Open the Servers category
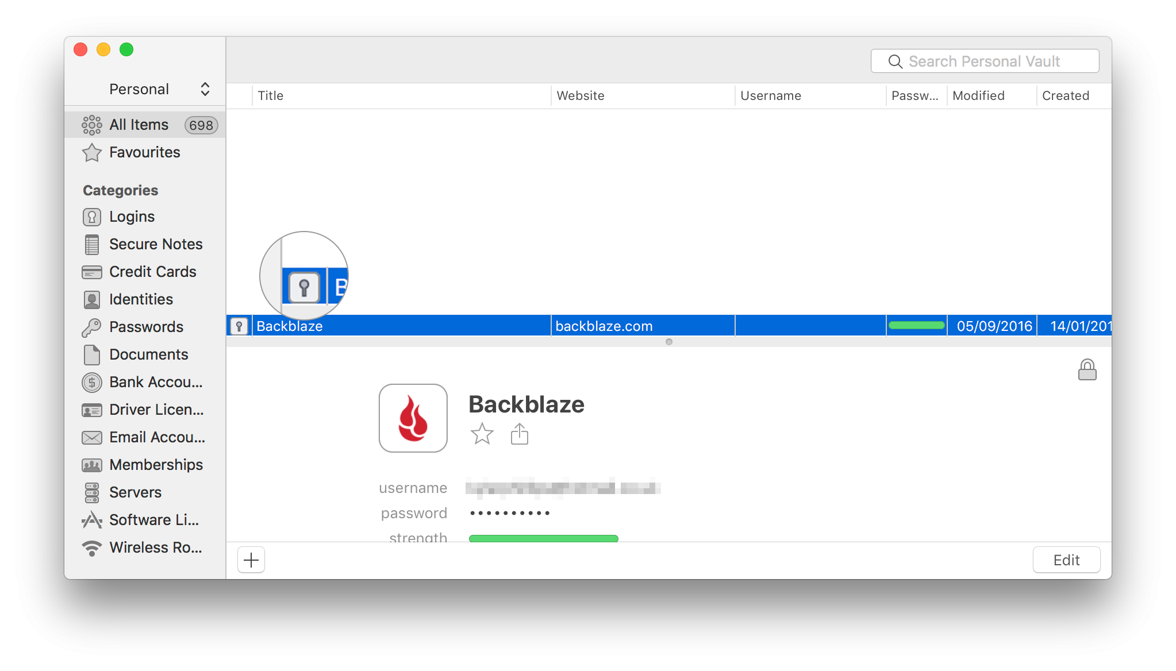This screenshot has width=1176, height=671. tap(135, 492)
